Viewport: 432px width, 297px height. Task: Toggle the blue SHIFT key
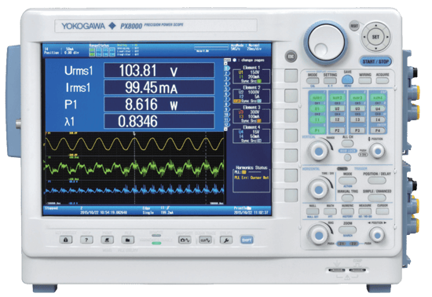pyautogui.click(x=247, y=240)
